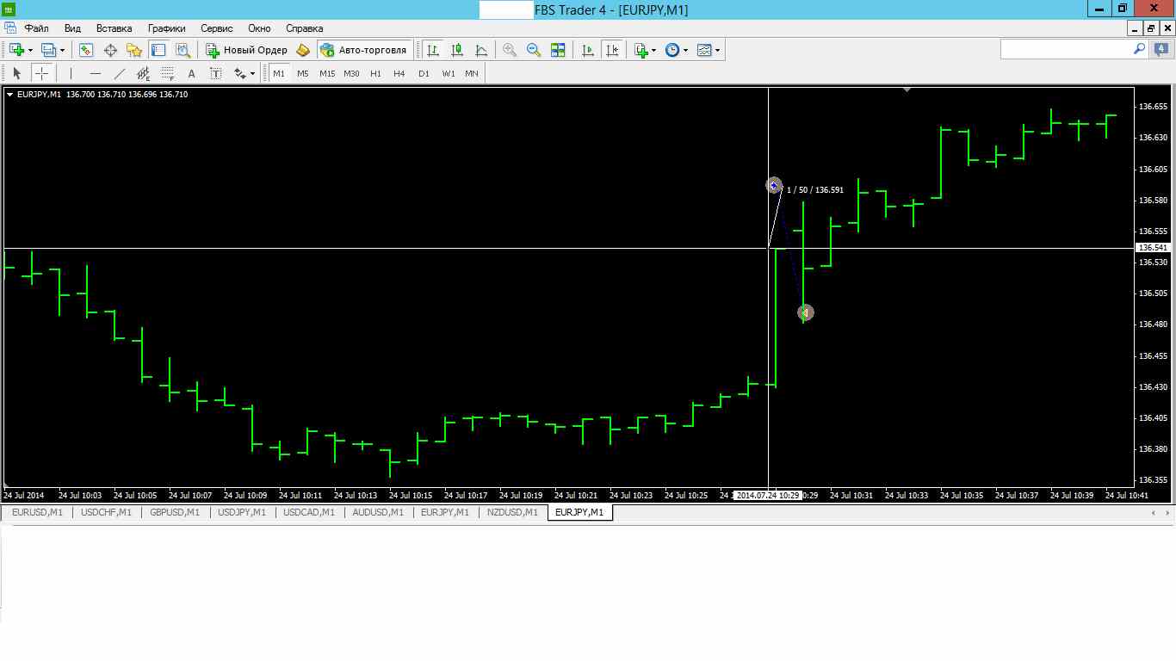Click the search magnifier icon
Screen dimensions: 1176x661
click(1139, 50)
